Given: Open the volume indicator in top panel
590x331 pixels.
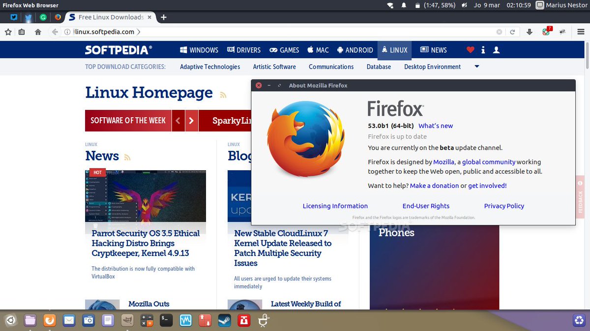Looking at the screenshot, I should click(x=465, y=5).
